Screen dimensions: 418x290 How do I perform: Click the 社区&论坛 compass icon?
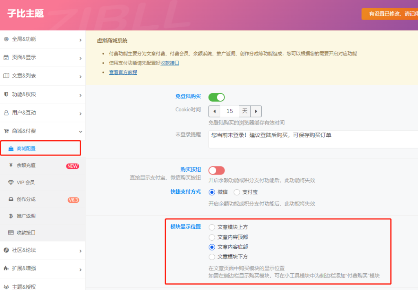click(x=6, y=250)
